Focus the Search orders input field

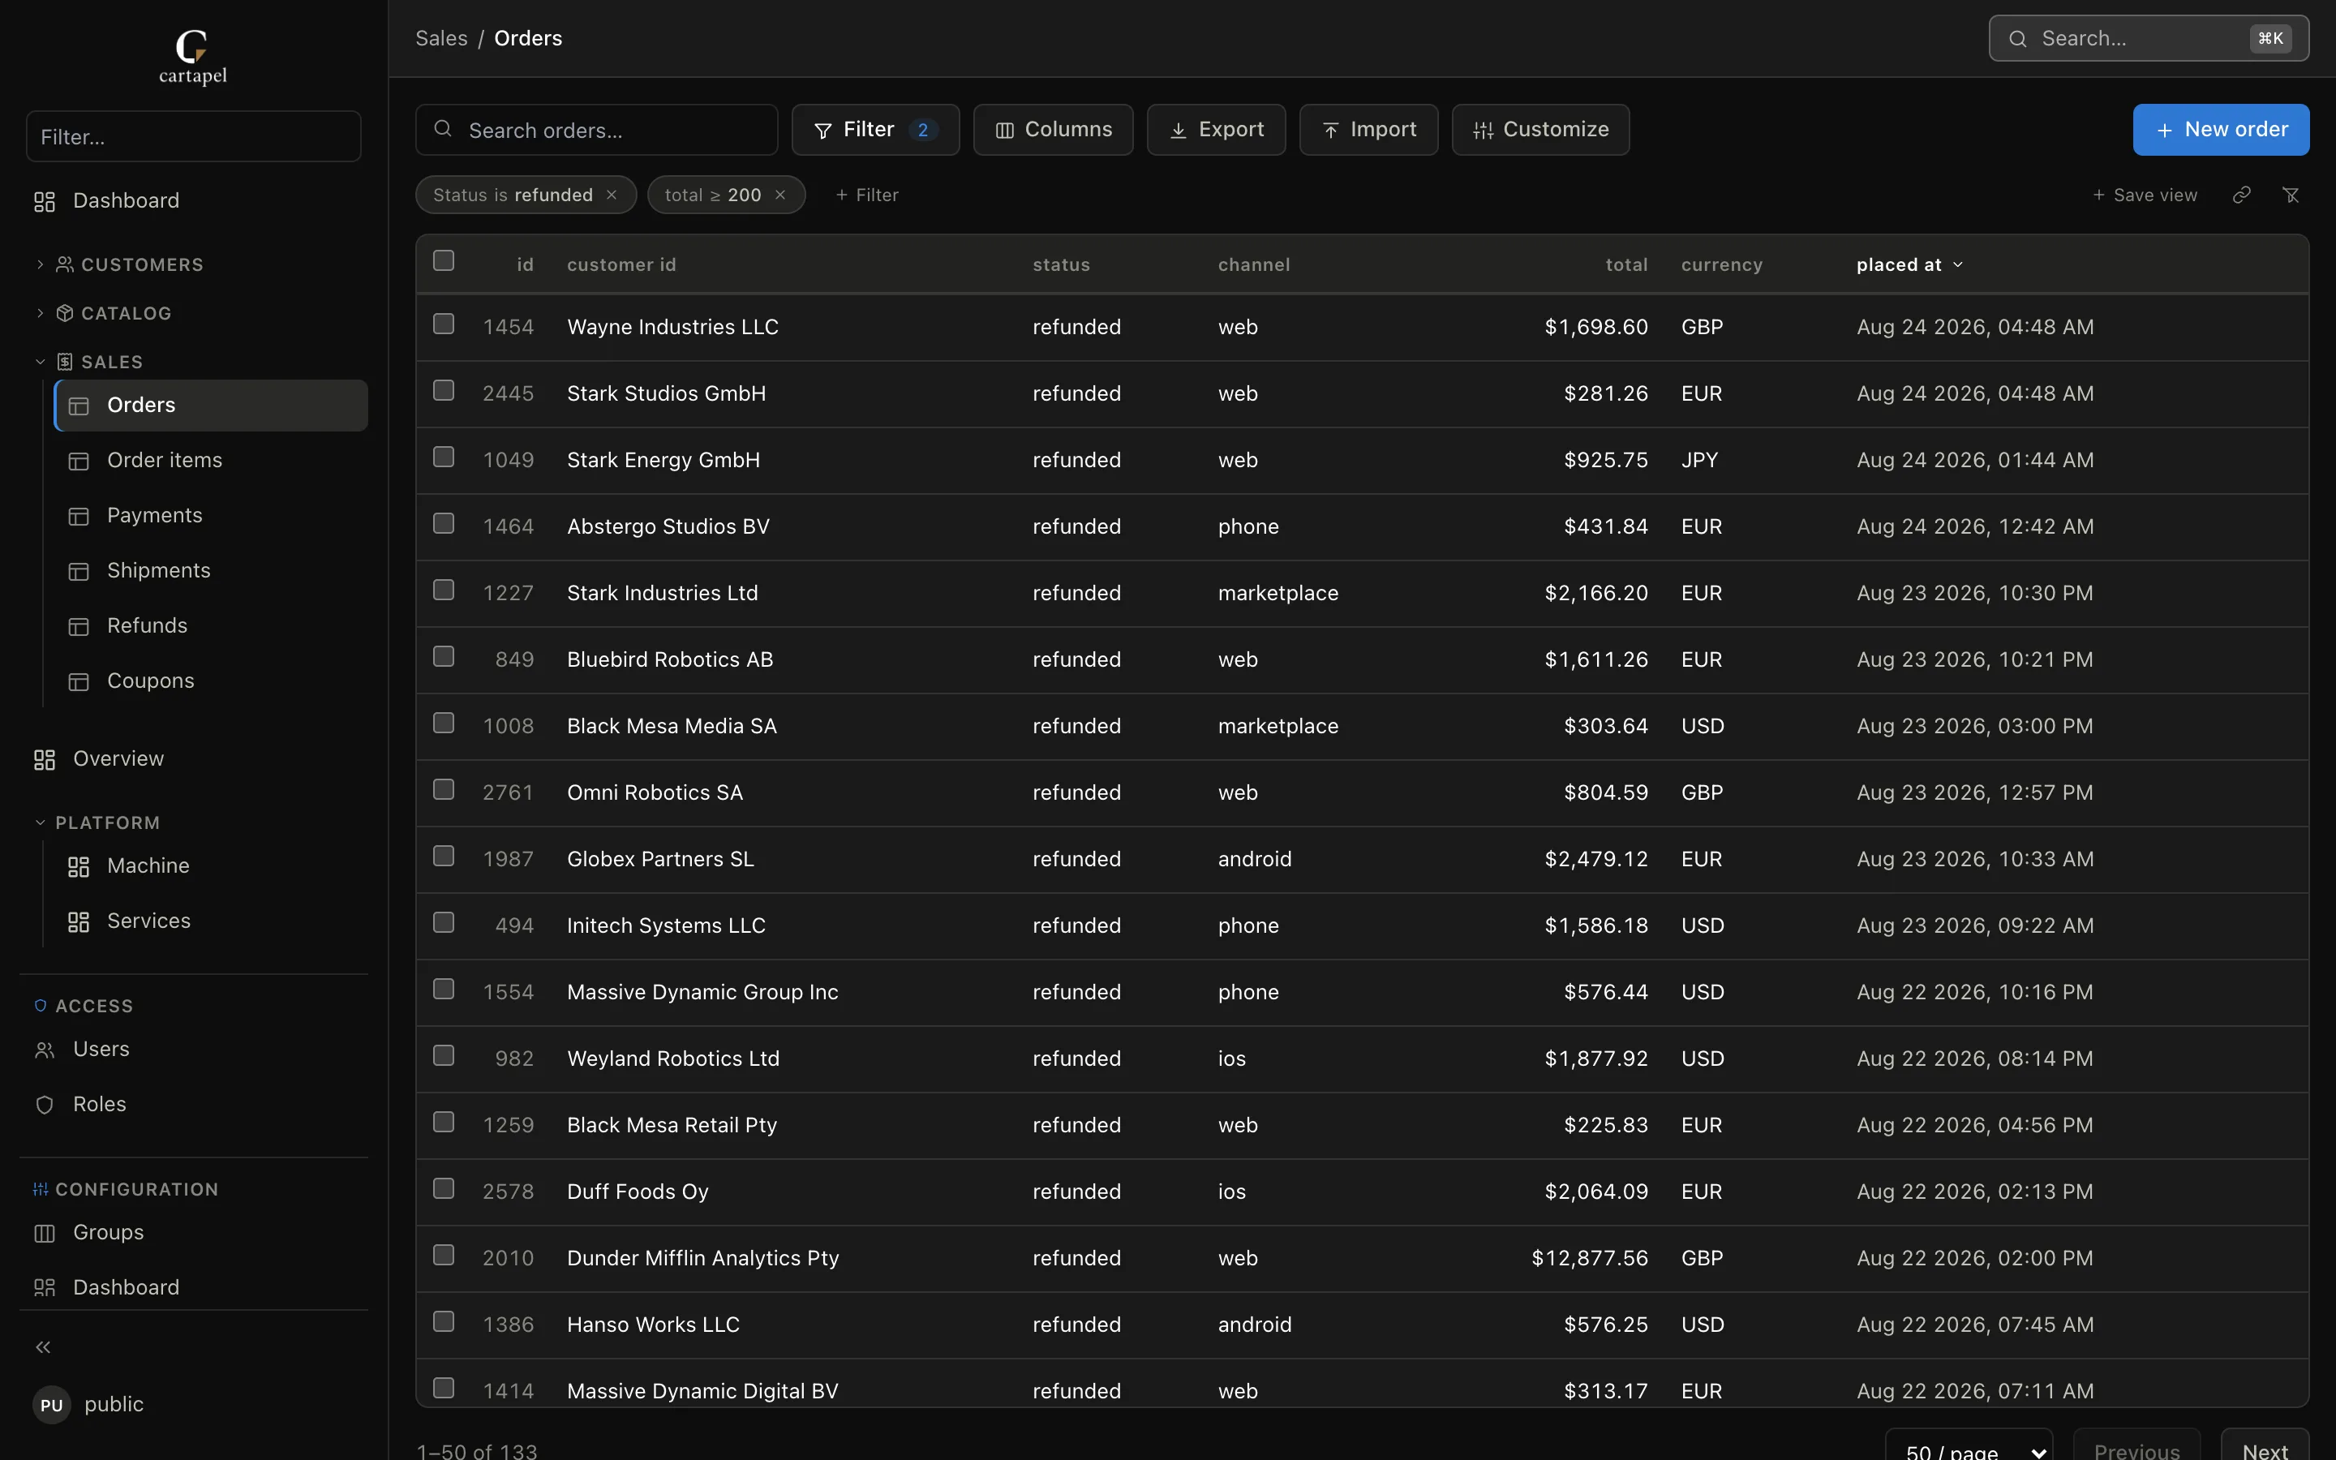point(596,130)
